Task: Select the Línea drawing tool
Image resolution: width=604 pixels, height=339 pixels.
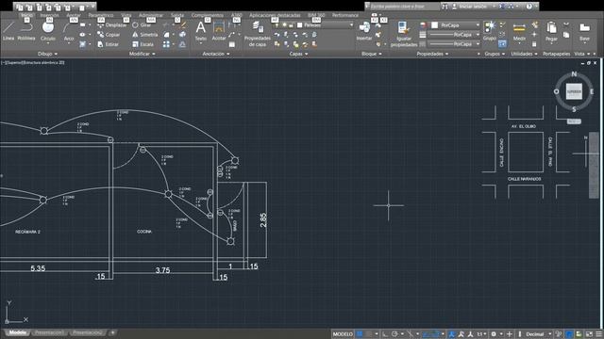Action: [x=8, y=31]
